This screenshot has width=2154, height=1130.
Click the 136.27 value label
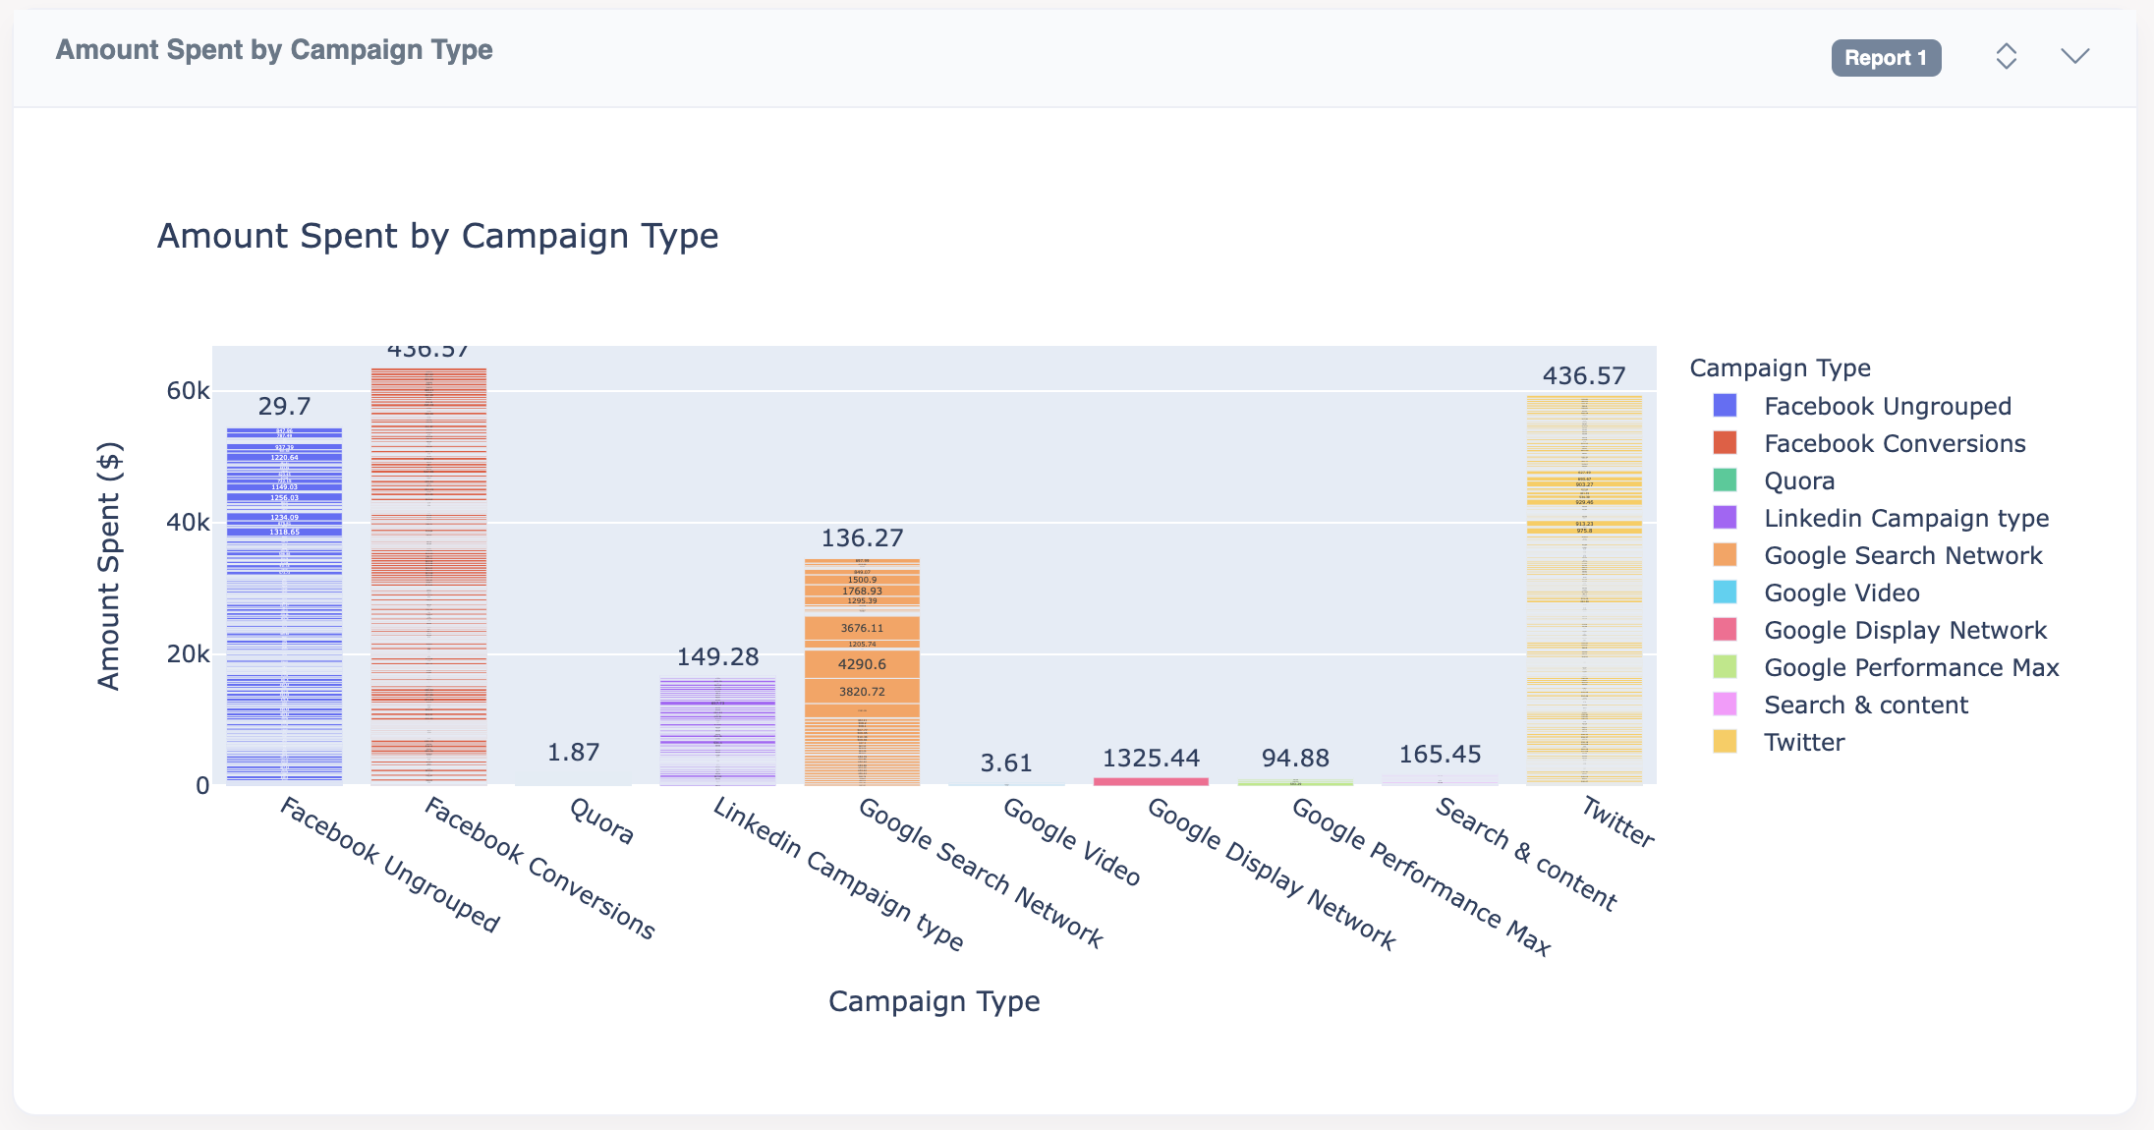[x=862, y=537]
